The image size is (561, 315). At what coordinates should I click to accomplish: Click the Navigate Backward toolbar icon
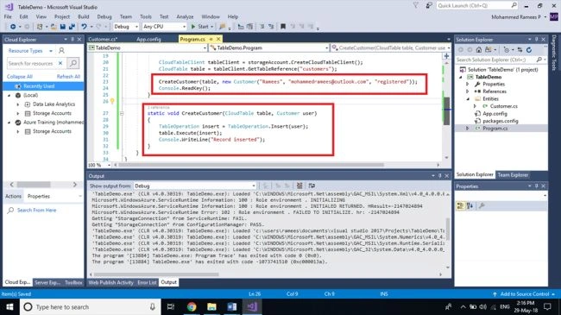click(x=13, y=27)
